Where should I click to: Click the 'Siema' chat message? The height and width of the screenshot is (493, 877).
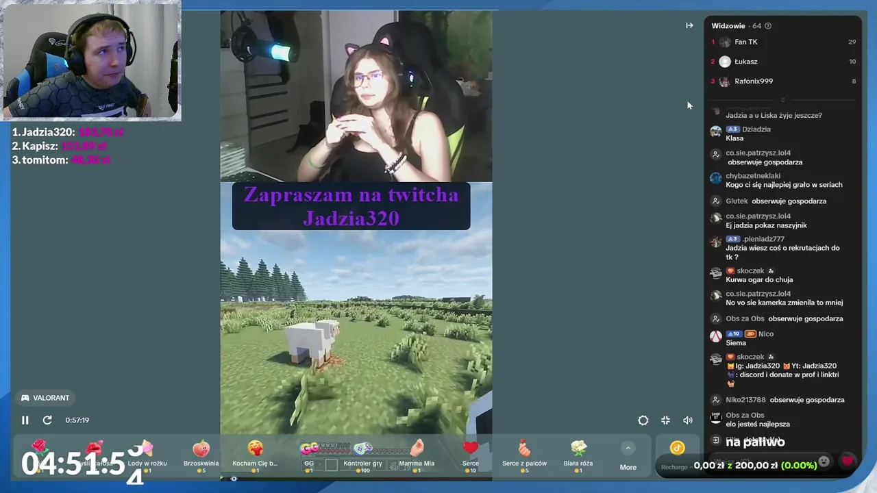(x=736, y=343)
